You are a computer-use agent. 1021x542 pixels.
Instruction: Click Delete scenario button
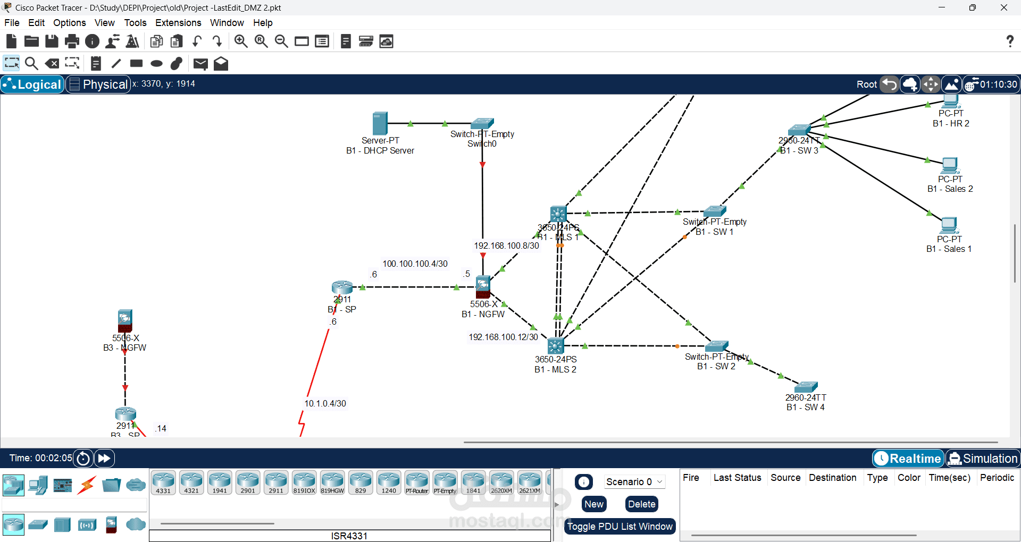(641, 504)
